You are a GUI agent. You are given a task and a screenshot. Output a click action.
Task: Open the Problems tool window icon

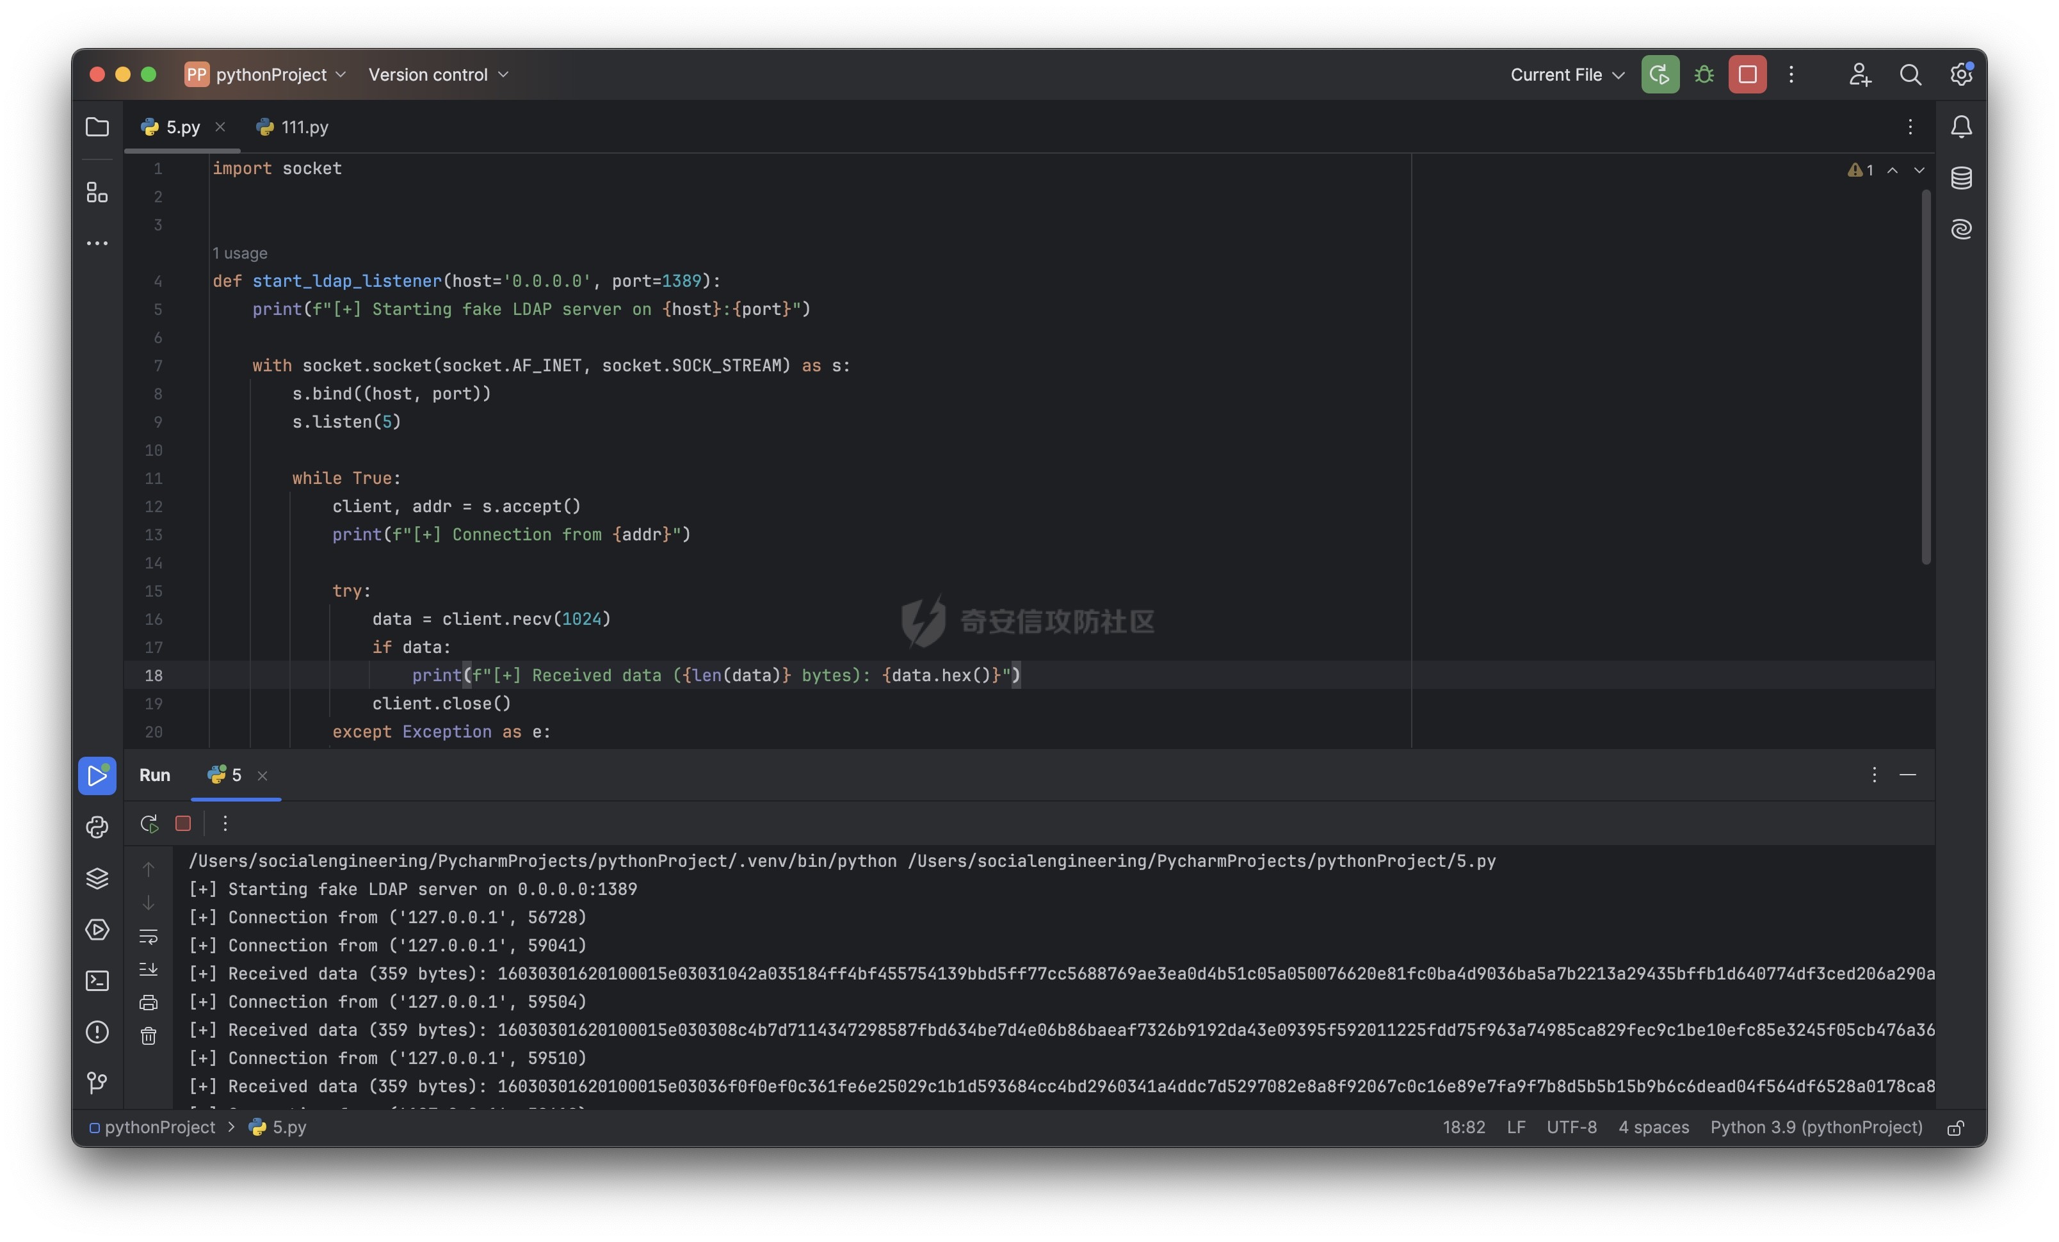pos(97,1032)
